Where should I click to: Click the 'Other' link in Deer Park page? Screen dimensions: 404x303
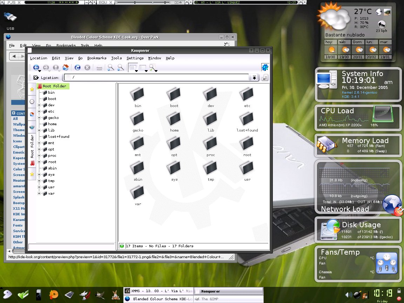[18, 242]
